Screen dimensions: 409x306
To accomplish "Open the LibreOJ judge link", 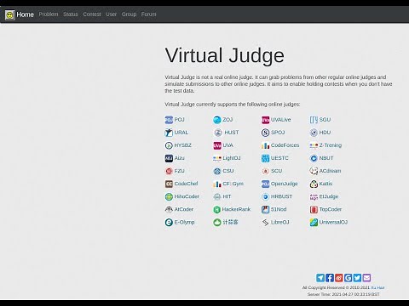I will click(280, 222).
